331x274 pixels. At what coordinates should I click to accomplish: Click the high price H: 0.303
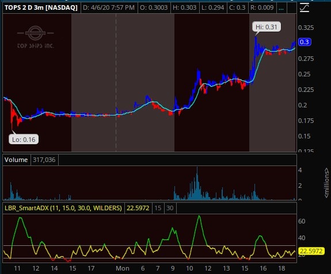click(185, 8)
